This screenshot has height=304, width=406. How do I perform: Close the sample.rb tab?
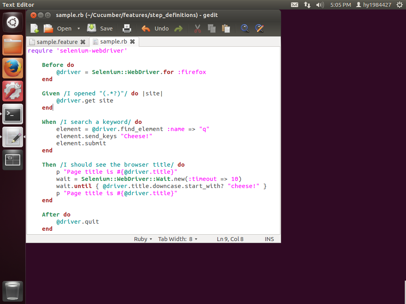tap(132, 42)
